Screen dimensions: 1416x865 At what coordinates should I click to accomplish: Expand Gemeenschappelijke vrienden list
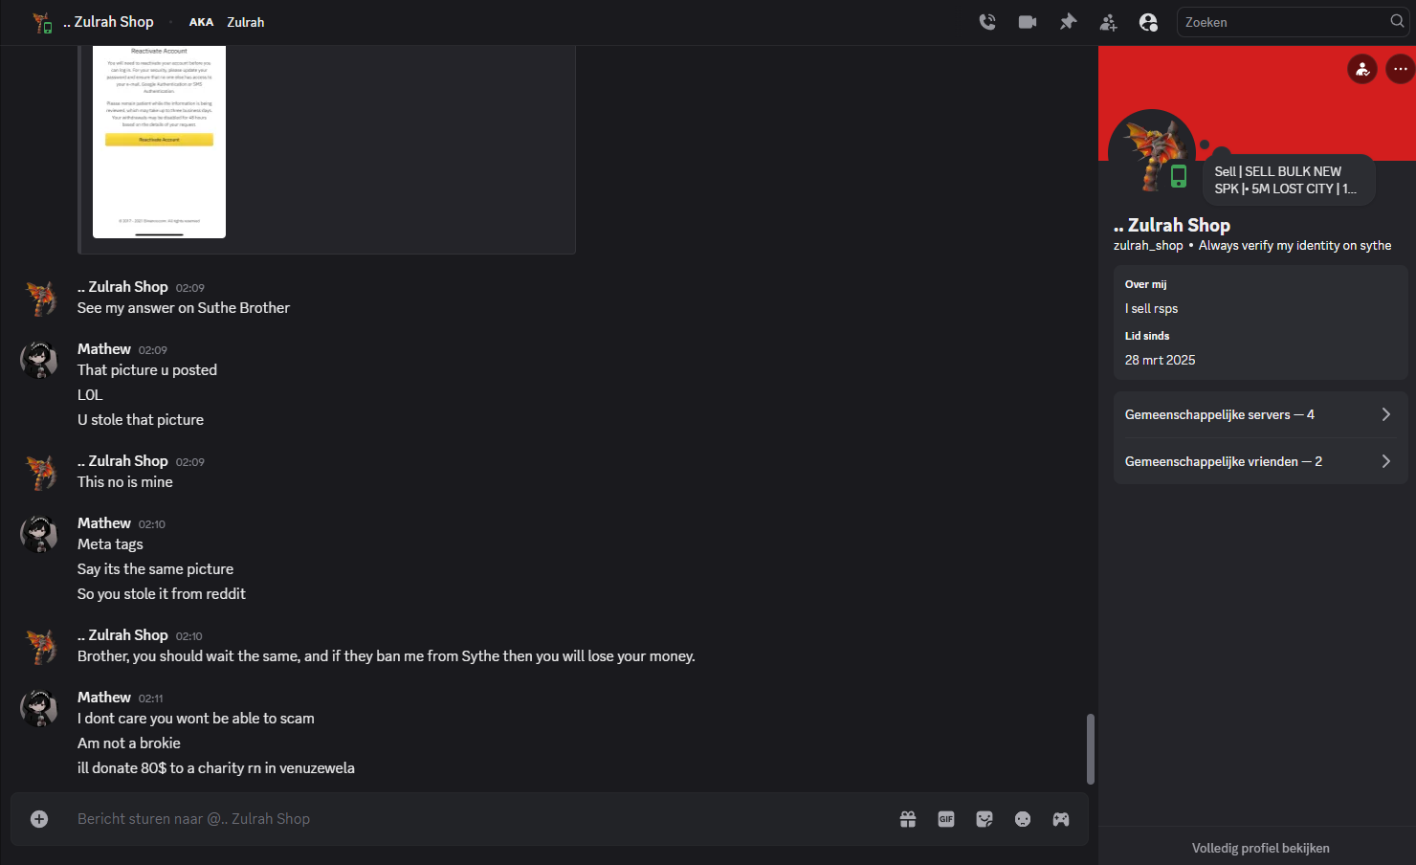[x=1260, y=461]
